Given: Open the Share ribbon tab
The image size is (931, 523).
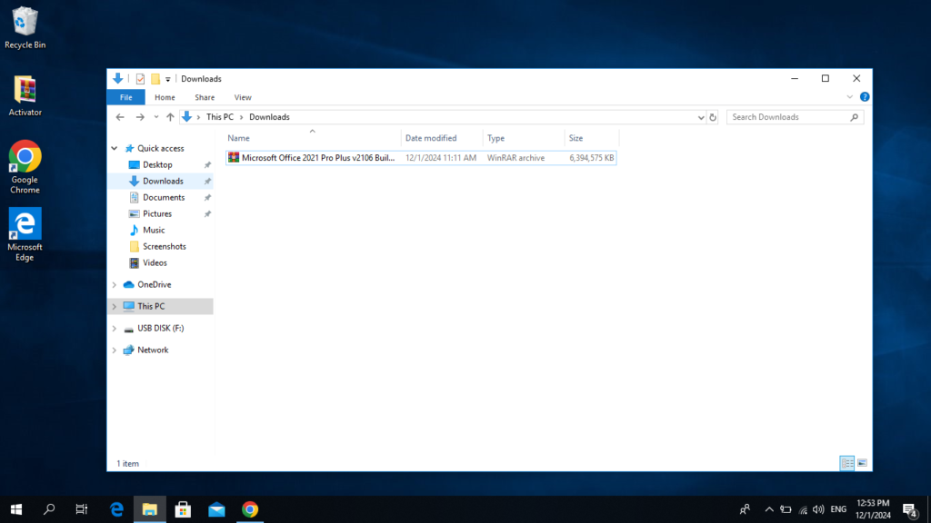Looking at the screenshot, I should 205,97.
